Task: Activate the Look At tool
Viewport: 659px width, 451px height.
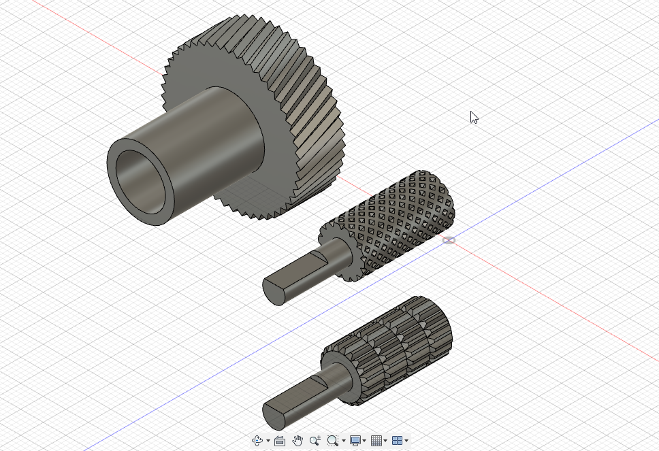Action: coord(280,441)
